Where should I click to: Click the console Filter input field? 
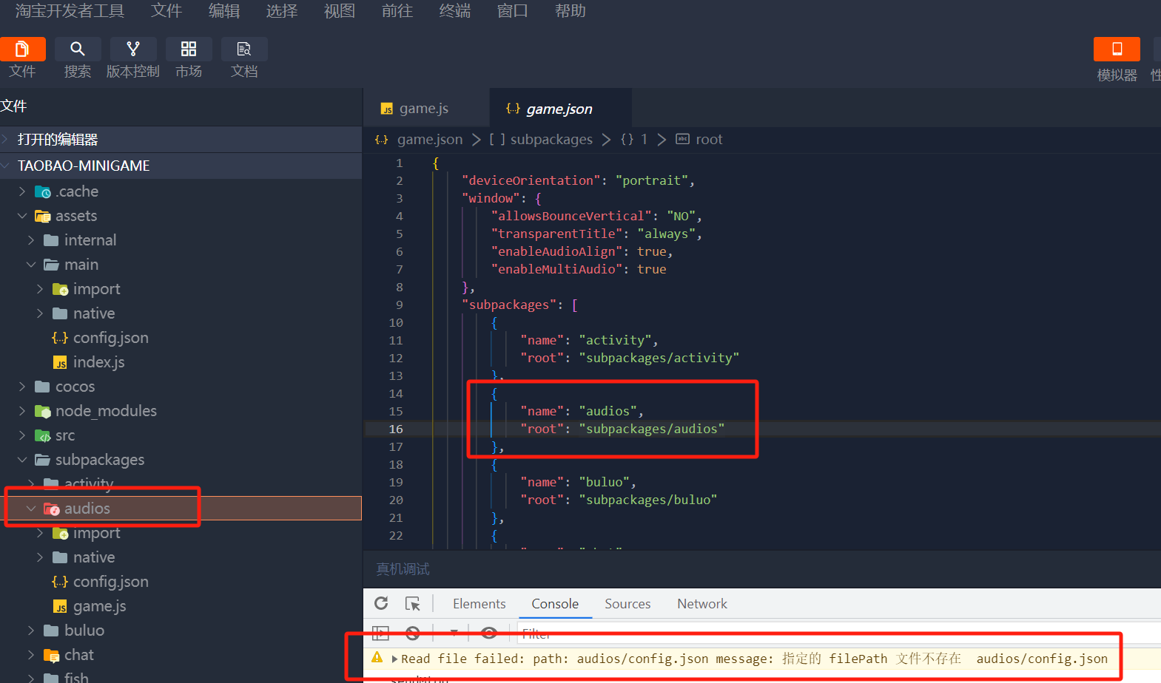(838, 633)
